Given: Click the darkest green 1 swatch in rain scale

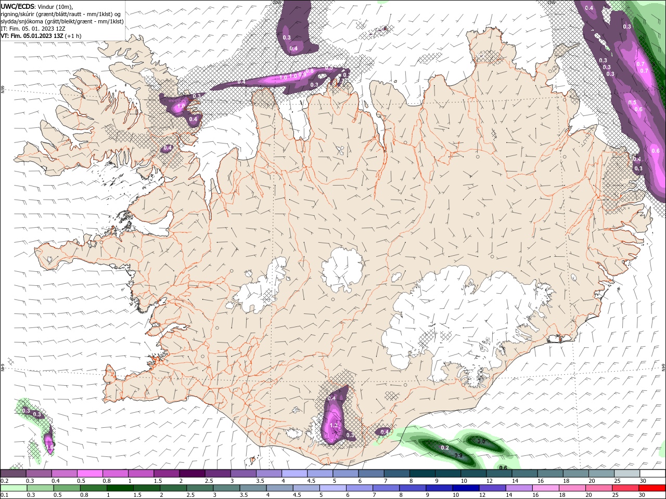Looking at the screenshot, I should pyautogui.click(x=119, y=488).
